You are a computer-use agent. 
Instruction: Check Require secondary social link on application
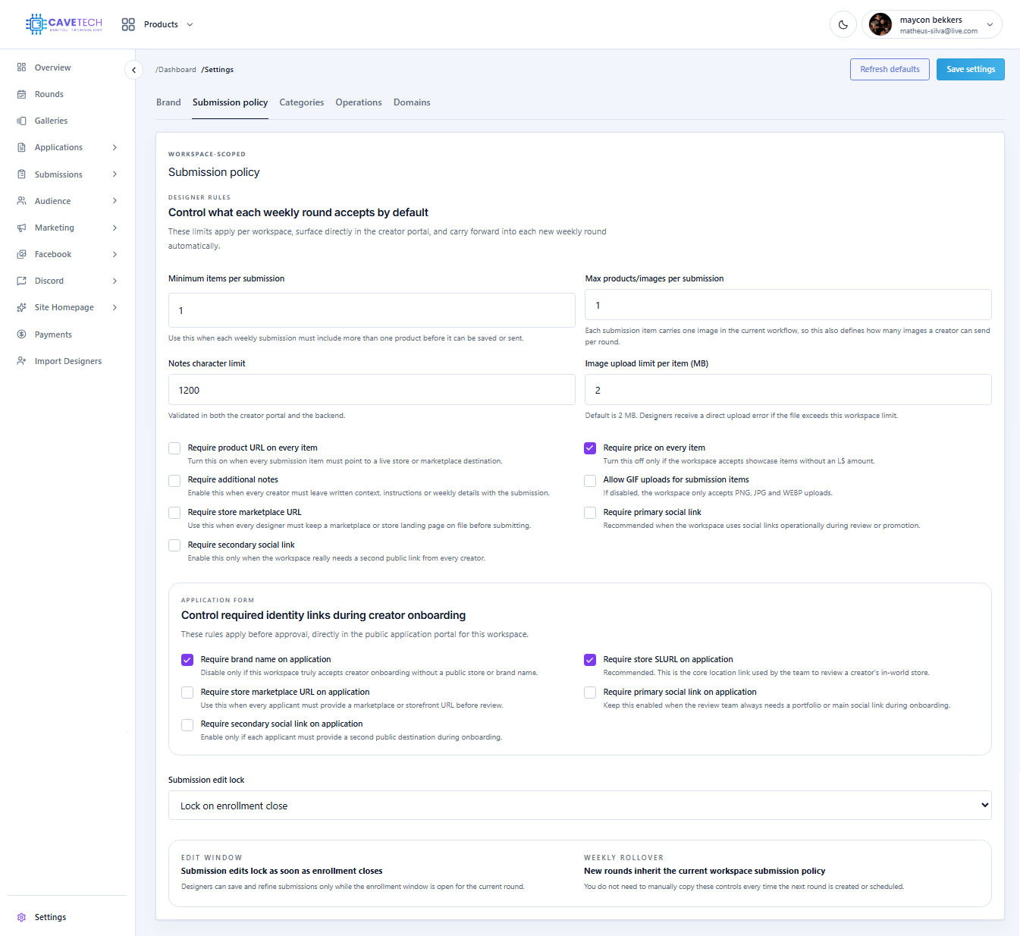187,724
